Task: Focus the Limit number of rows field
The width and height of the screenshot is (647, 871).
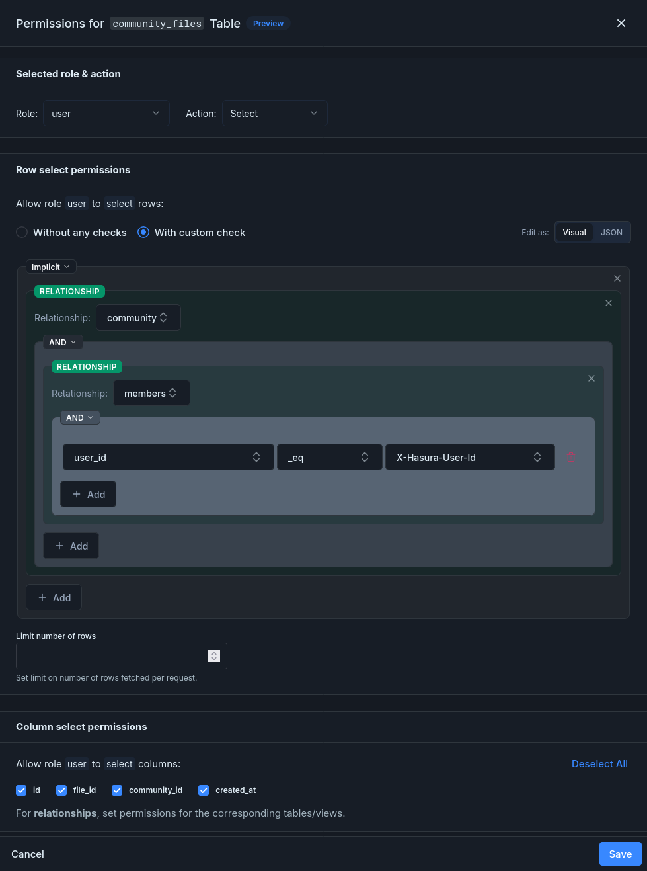Action: pos(122,656)
